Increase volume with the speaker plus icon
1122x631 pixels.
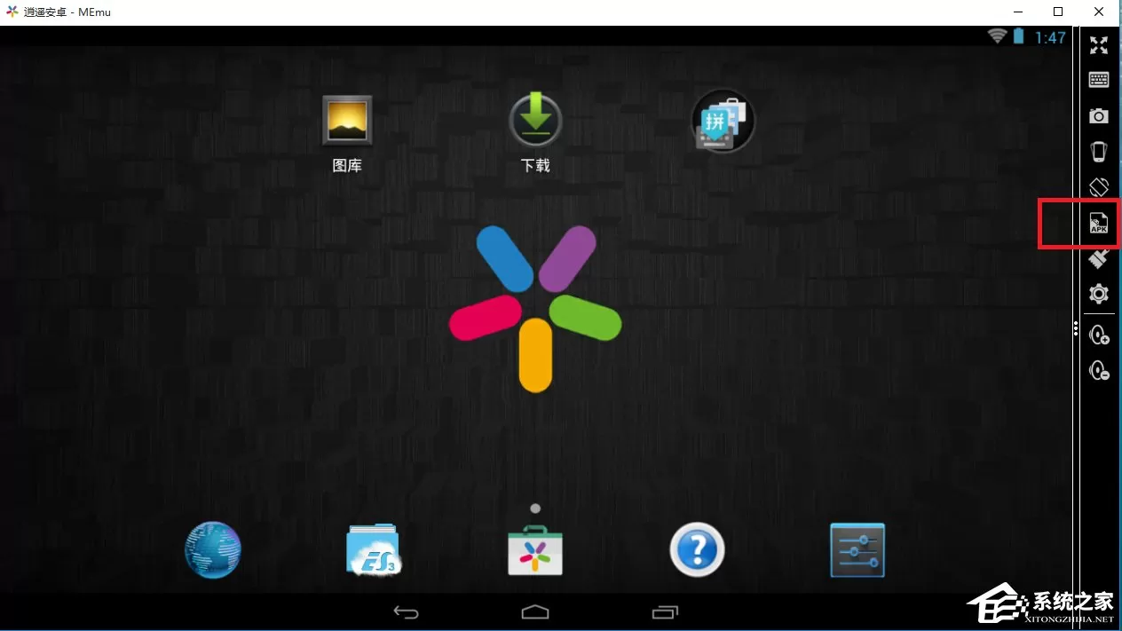(x=1099, y=335)
